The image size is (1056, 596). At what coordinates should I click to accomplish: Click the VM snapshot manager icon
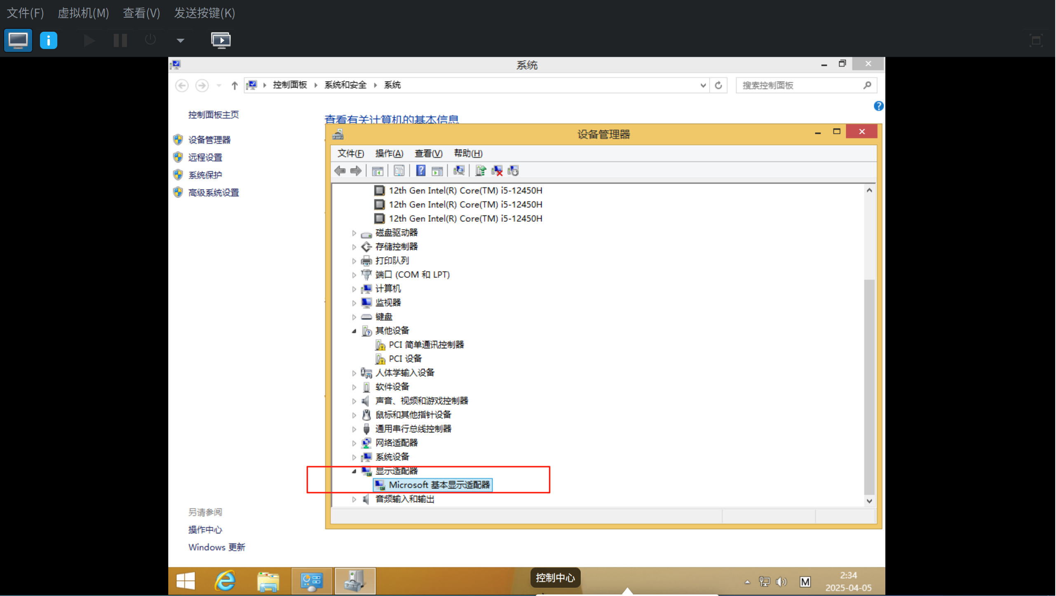click(x=221, y=40)
